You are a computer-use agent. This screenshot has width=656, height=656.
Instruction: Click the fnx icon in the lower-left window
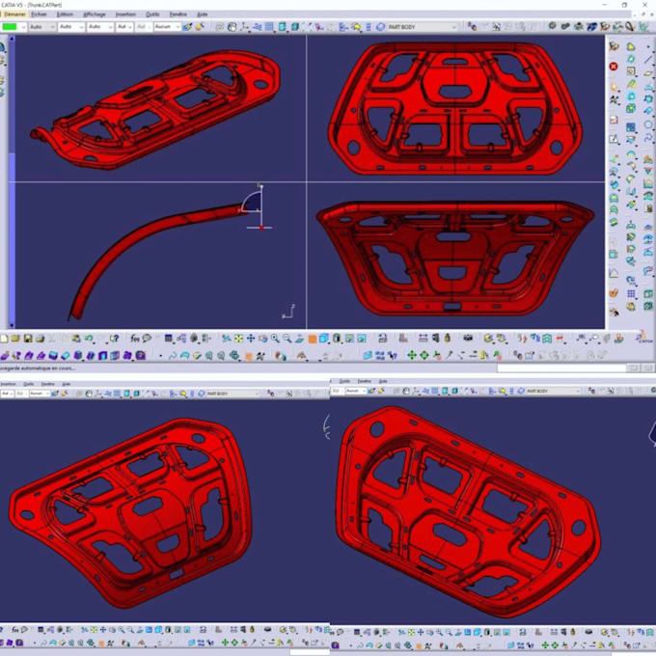point(15,630)
